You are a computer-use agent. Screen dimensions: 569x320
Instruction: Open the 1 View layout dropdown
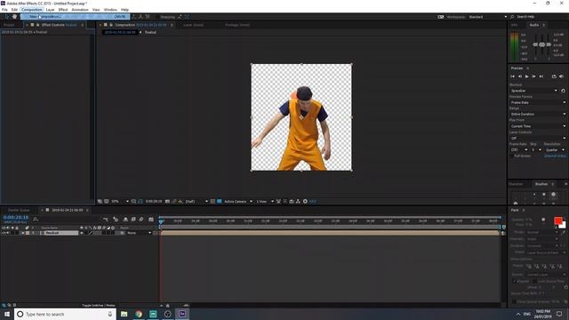tap(265, 202)
